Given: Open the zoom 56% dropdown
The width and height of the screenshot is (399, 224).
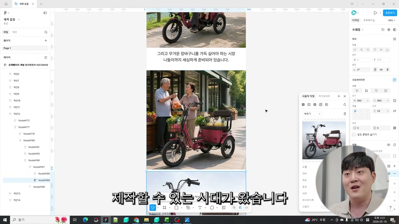Looking at the screenshot, I should click(x=392, y=20).
